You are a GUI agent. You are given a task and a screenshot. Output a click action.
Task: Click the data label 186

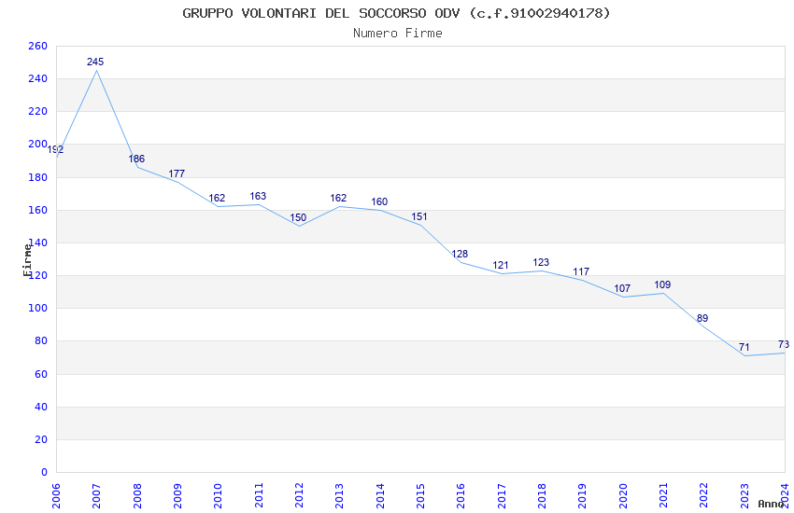[x=136, y=159]
